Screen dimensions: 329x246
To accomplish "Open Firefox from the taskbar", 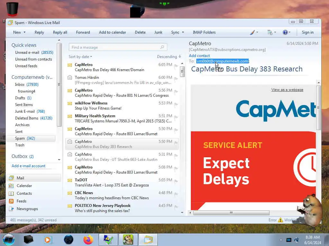I will click(x=88, y=240).
